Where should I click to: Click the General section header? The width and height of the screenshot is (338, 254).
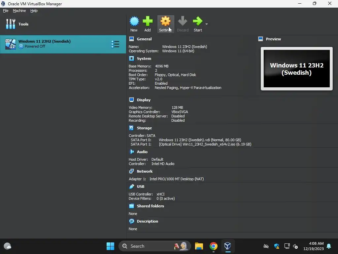pos(144,39)
